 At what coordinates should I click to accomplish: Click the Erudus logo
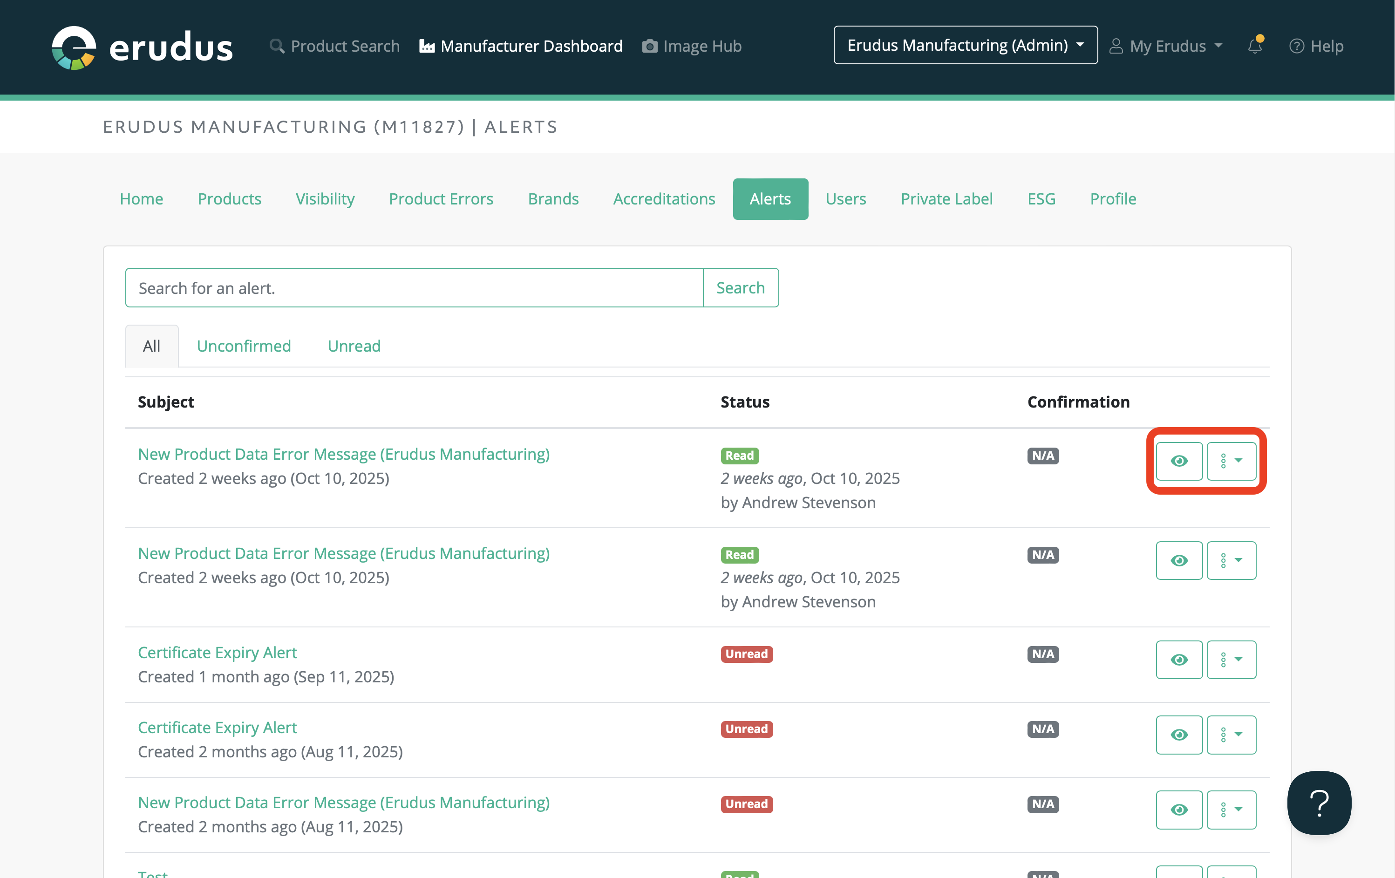pos(142,47)
